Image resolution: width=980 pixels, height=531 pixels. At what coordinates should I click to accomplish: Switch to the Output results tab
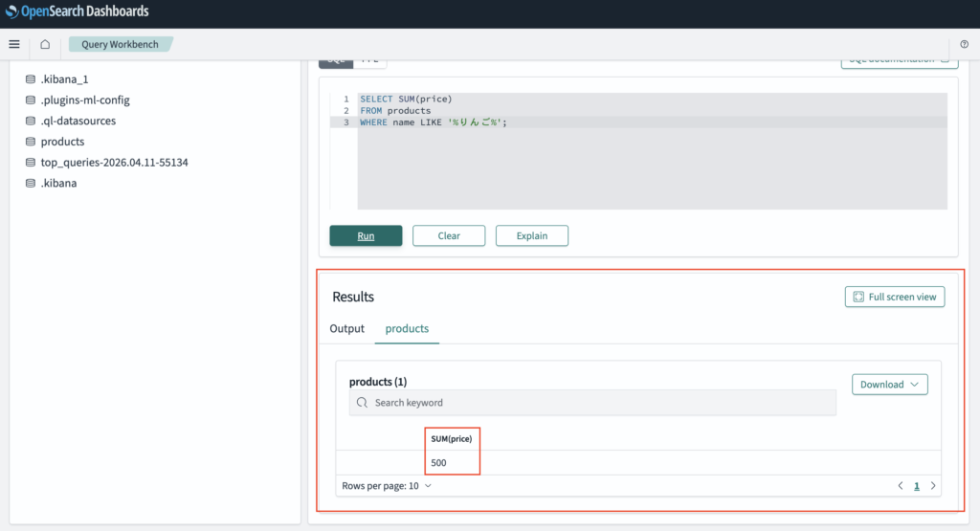(x=347, y=329)
